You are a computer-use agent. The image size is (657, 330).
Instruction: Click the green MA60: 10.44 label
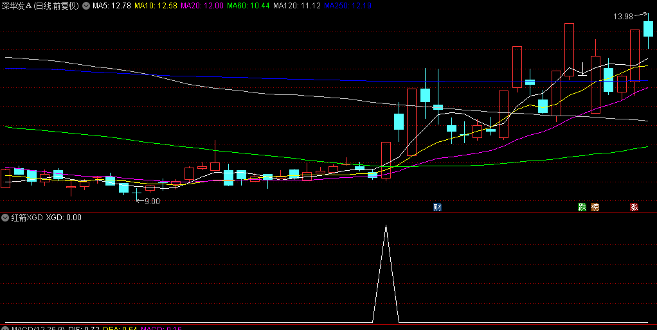249,6
